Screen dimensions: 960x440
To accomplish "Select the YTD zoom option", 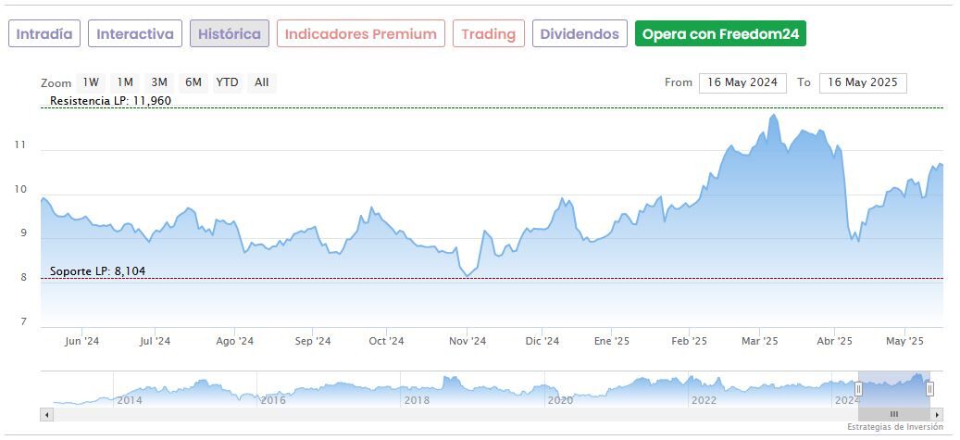I will pyautogui.click(x=227, y=82).
